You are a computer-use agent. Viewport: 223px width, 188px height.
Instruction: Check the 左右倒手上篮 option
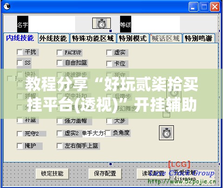[60, 146]
